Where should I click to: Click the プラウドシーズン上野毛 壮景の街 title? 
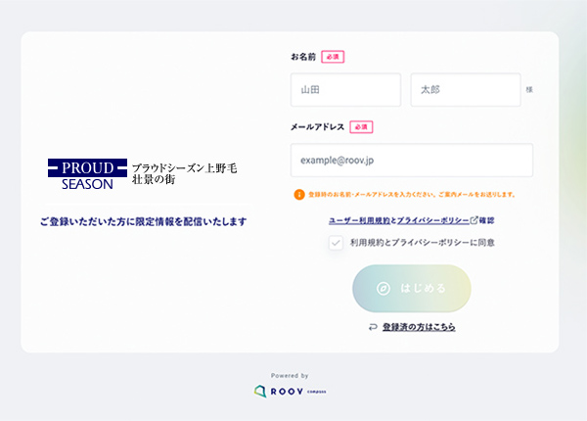(184, 174)
